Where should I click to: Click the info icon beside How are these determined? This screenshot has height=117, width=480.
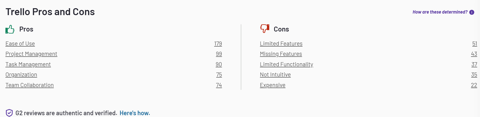472,12
